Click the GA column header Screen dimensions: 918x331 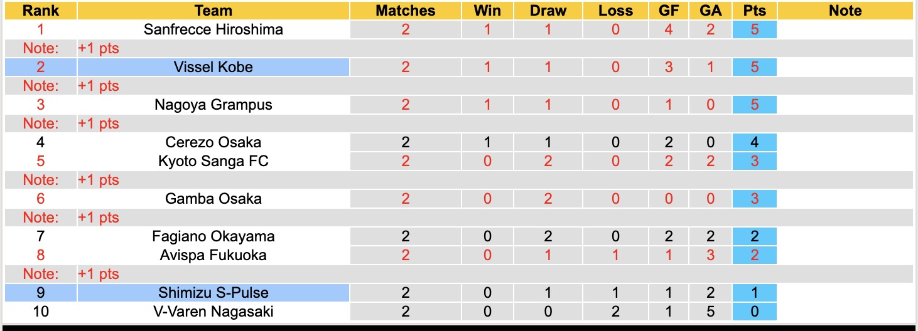click(710, 11)
